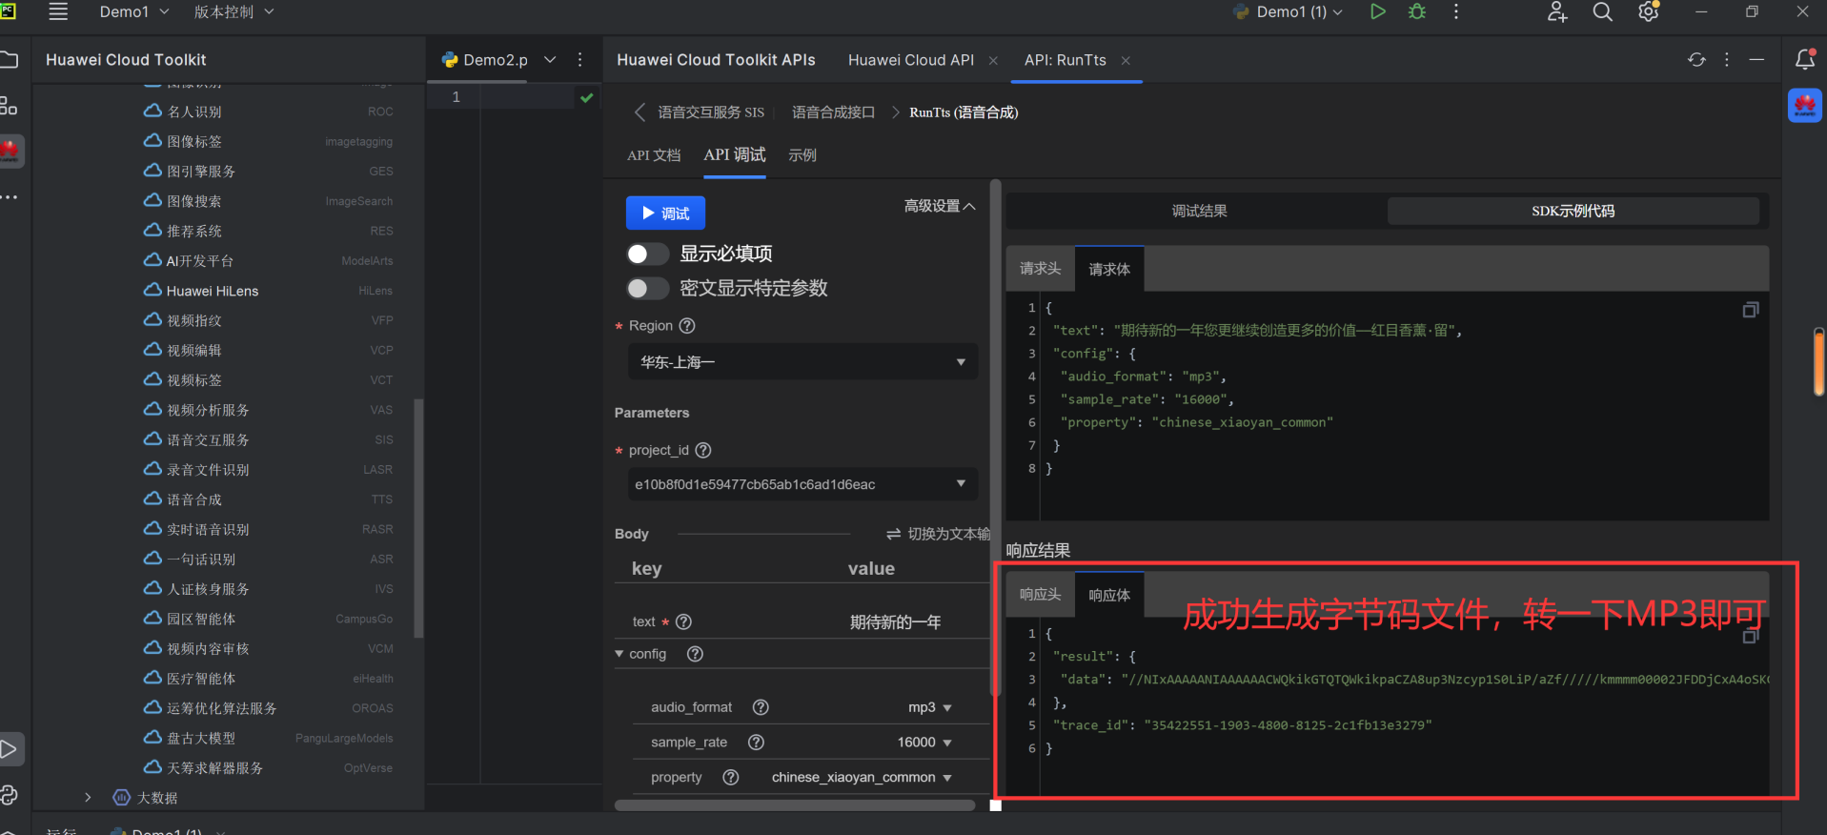This screenshot has width=1827, height=835.
Task: Open property chinese_xiaoyan_common dropdown
Action: [862, 778]
